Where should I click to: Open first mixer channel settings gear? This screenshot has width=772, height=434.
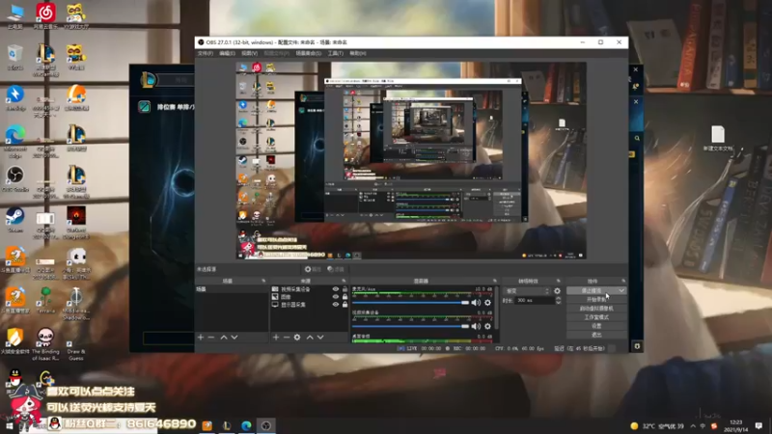[487, 303]
